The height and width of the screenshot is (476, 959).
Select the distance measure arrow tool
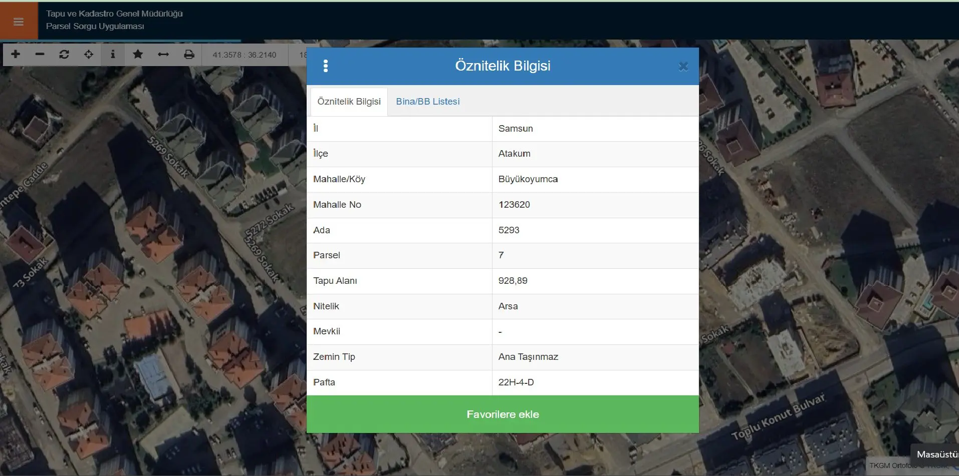163,54
